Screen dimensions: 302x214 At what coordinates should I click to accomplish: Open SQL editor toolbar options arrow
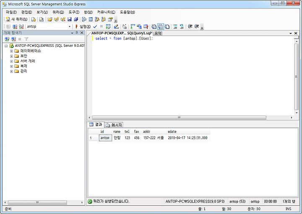[202, 27]
